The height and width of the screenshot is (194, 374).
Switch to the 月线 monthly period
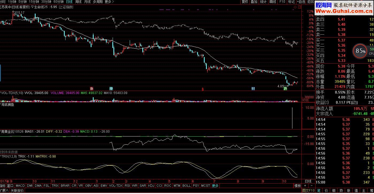tap(87, 2)
